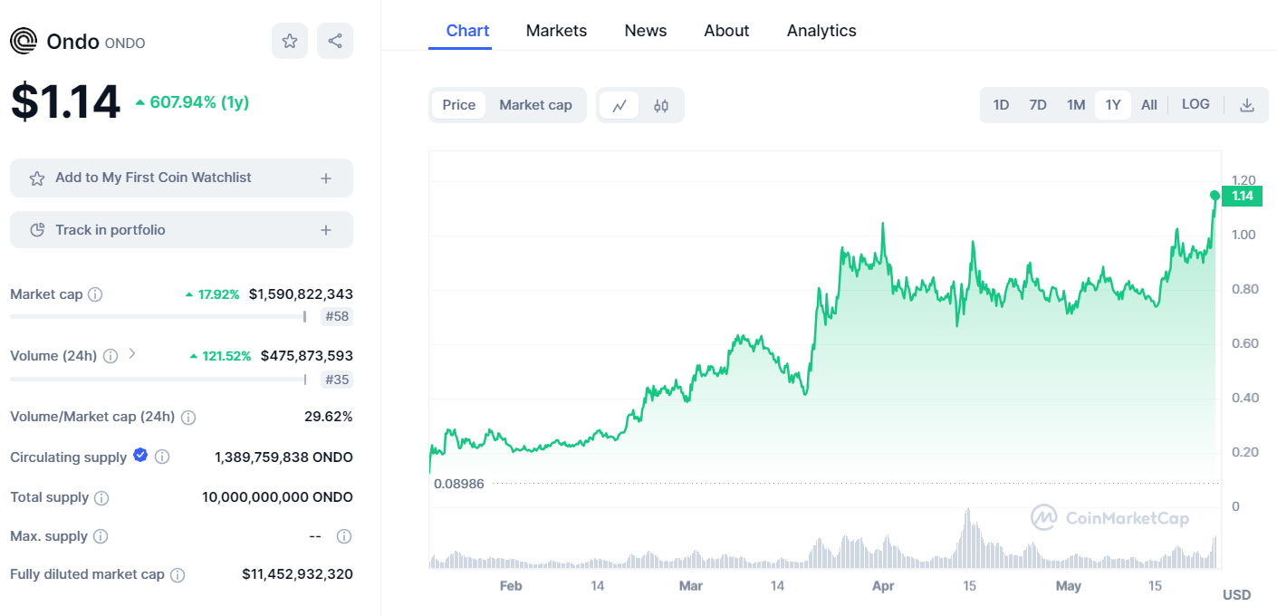Click info icon next to Total supply

point(101,497)
